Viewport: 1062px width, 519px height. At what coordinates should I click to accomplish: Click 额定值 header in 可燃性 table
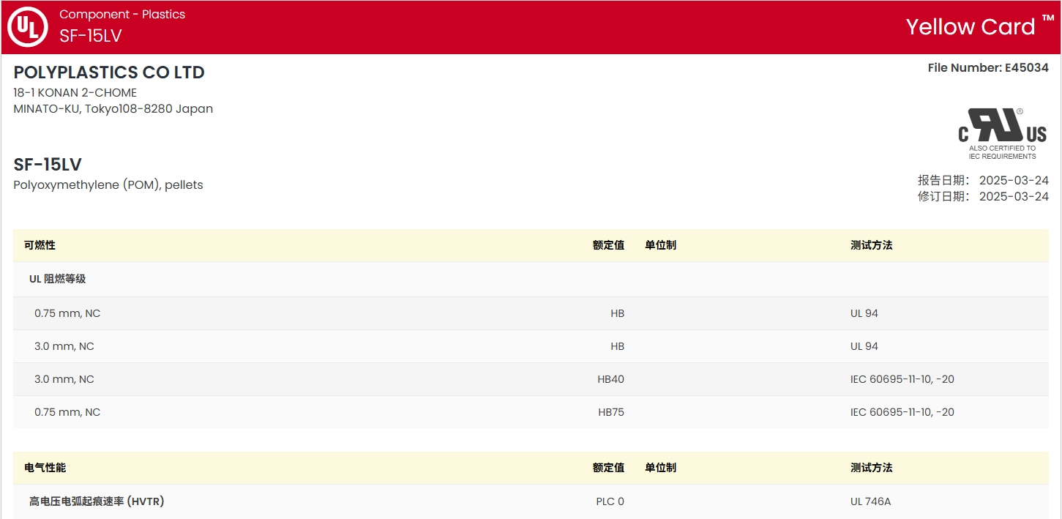(608, 245)
